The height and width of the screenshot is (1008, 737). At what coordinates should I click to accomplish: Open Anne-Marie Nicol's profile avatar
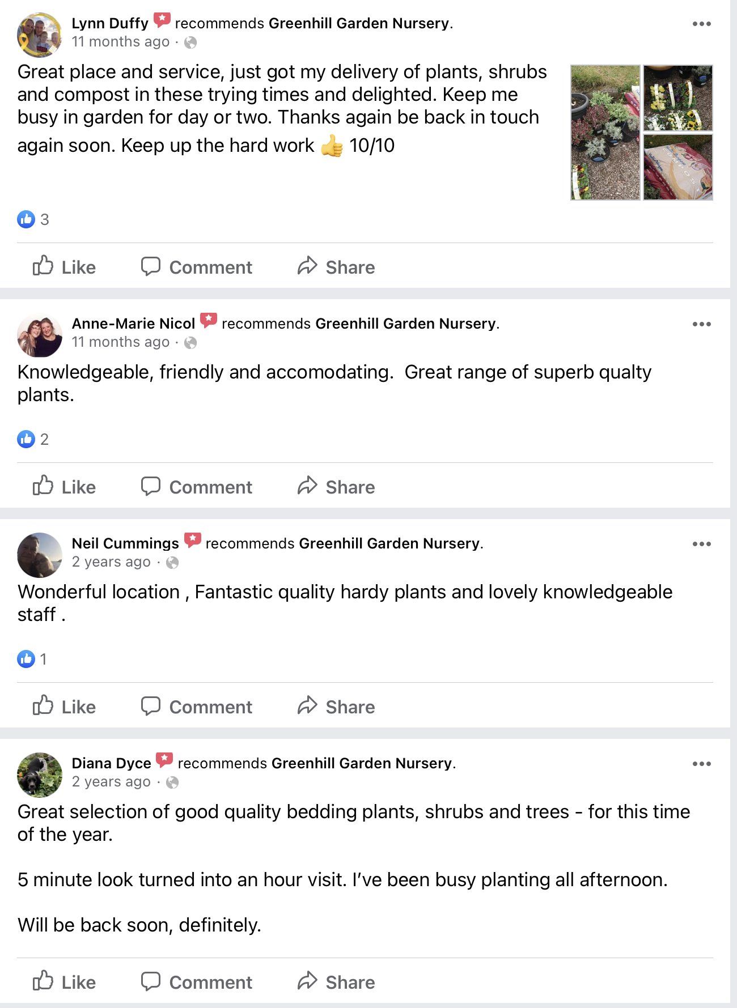(40, 335)
